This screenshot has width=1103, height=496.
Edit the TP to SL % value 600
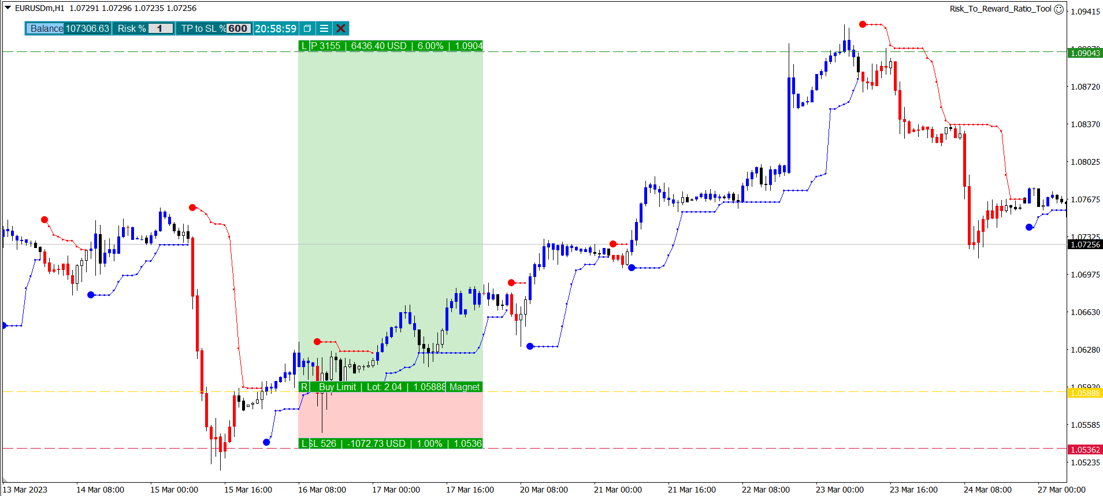click(x=238, y=28)
